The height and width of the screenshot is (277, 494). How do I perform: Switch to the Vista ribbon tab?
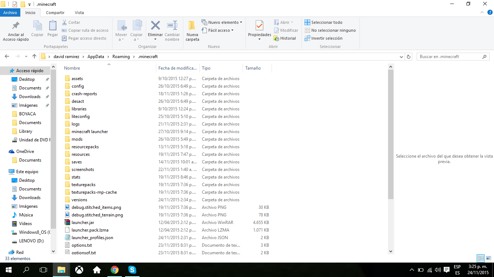(x=79, y=13)
